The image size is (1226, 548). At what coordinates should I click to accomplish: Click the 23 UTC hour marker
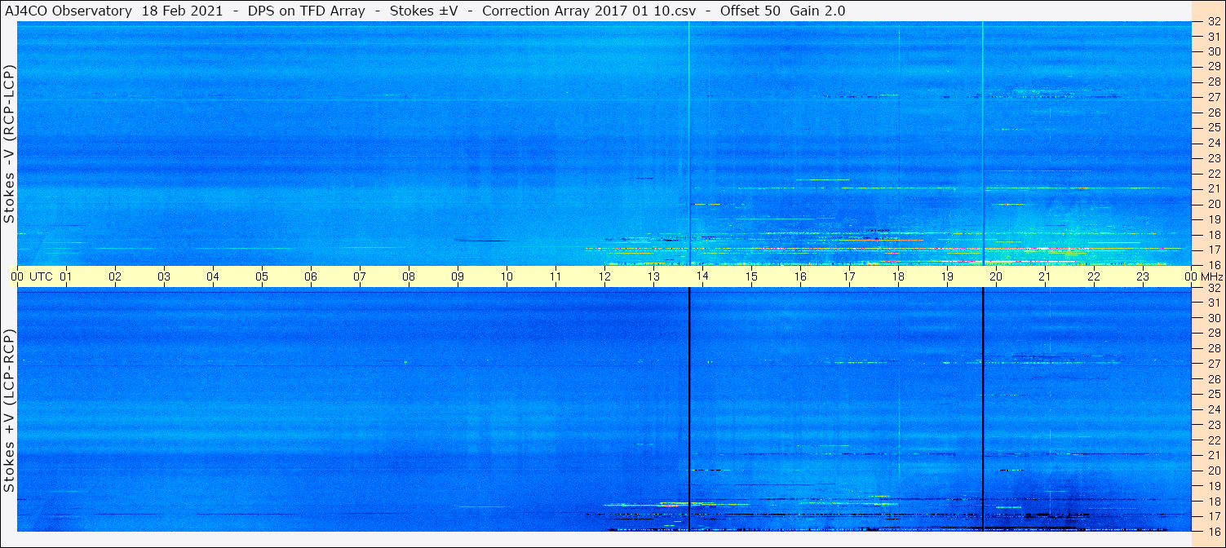(1143, 276)
